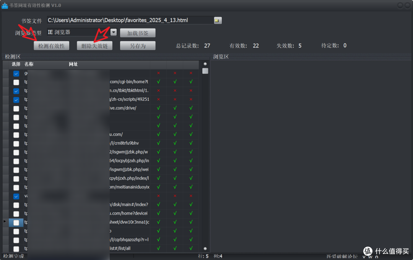Uncheck the row /zh-cn/scripts/49251
Viewport: 413px width, 260px height.
[x=16, y=100]
